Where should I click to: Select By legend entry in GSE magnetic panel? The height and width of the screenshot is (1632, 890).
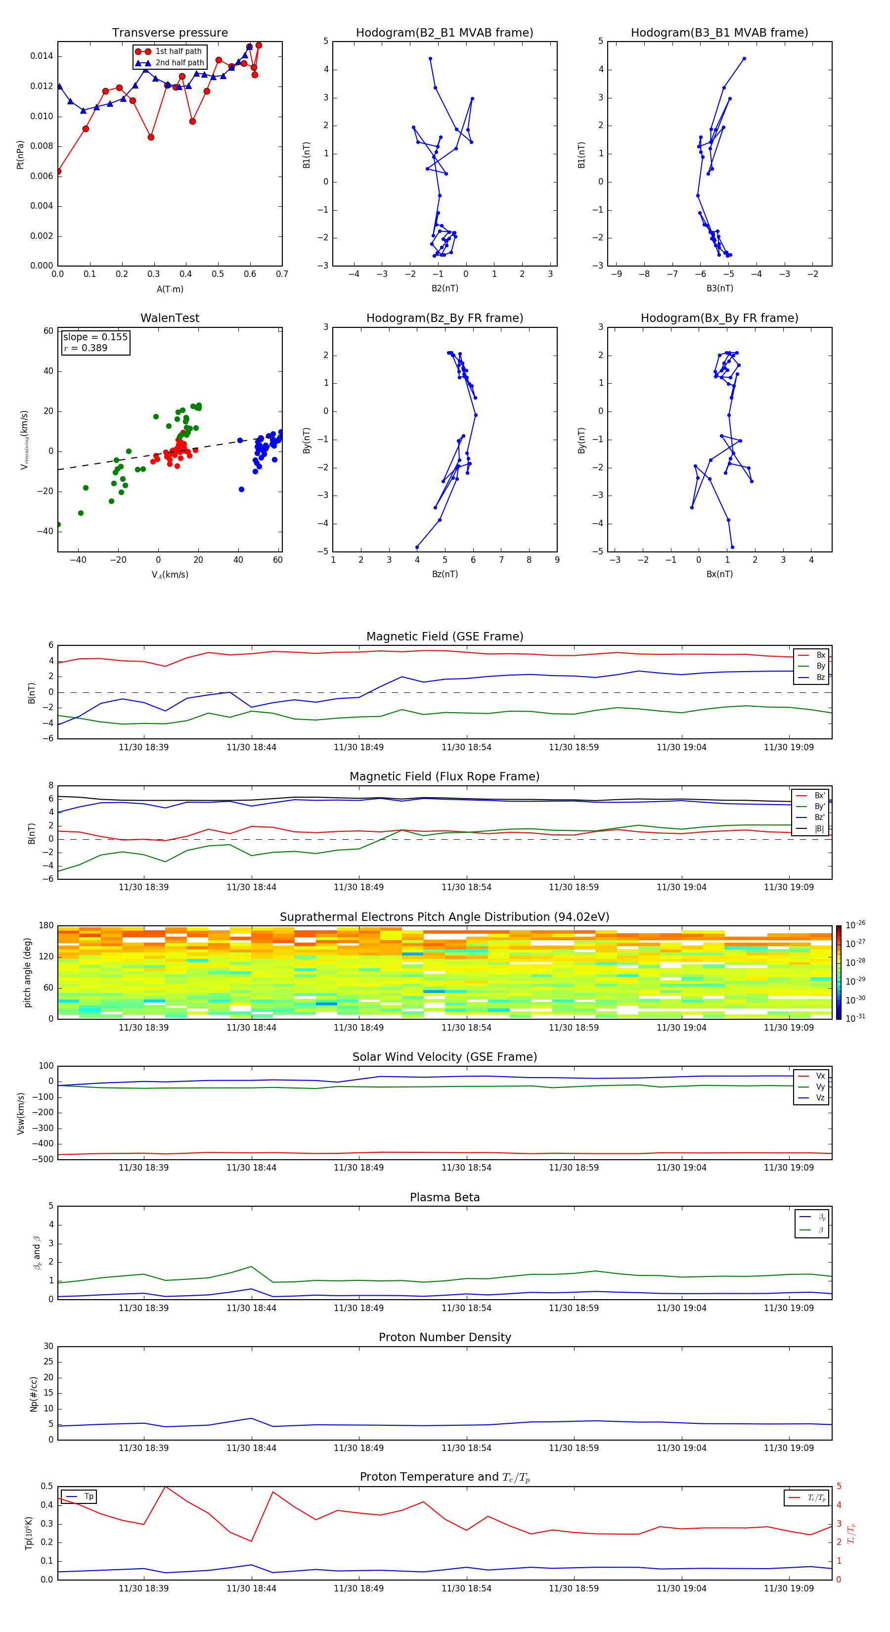(812, 666)
